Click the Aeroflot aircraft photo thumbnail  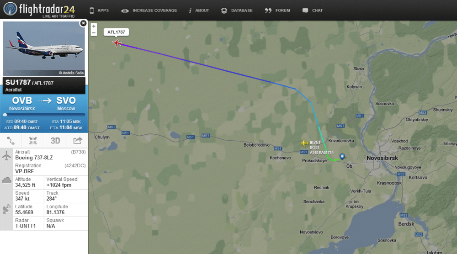point(44,48)
